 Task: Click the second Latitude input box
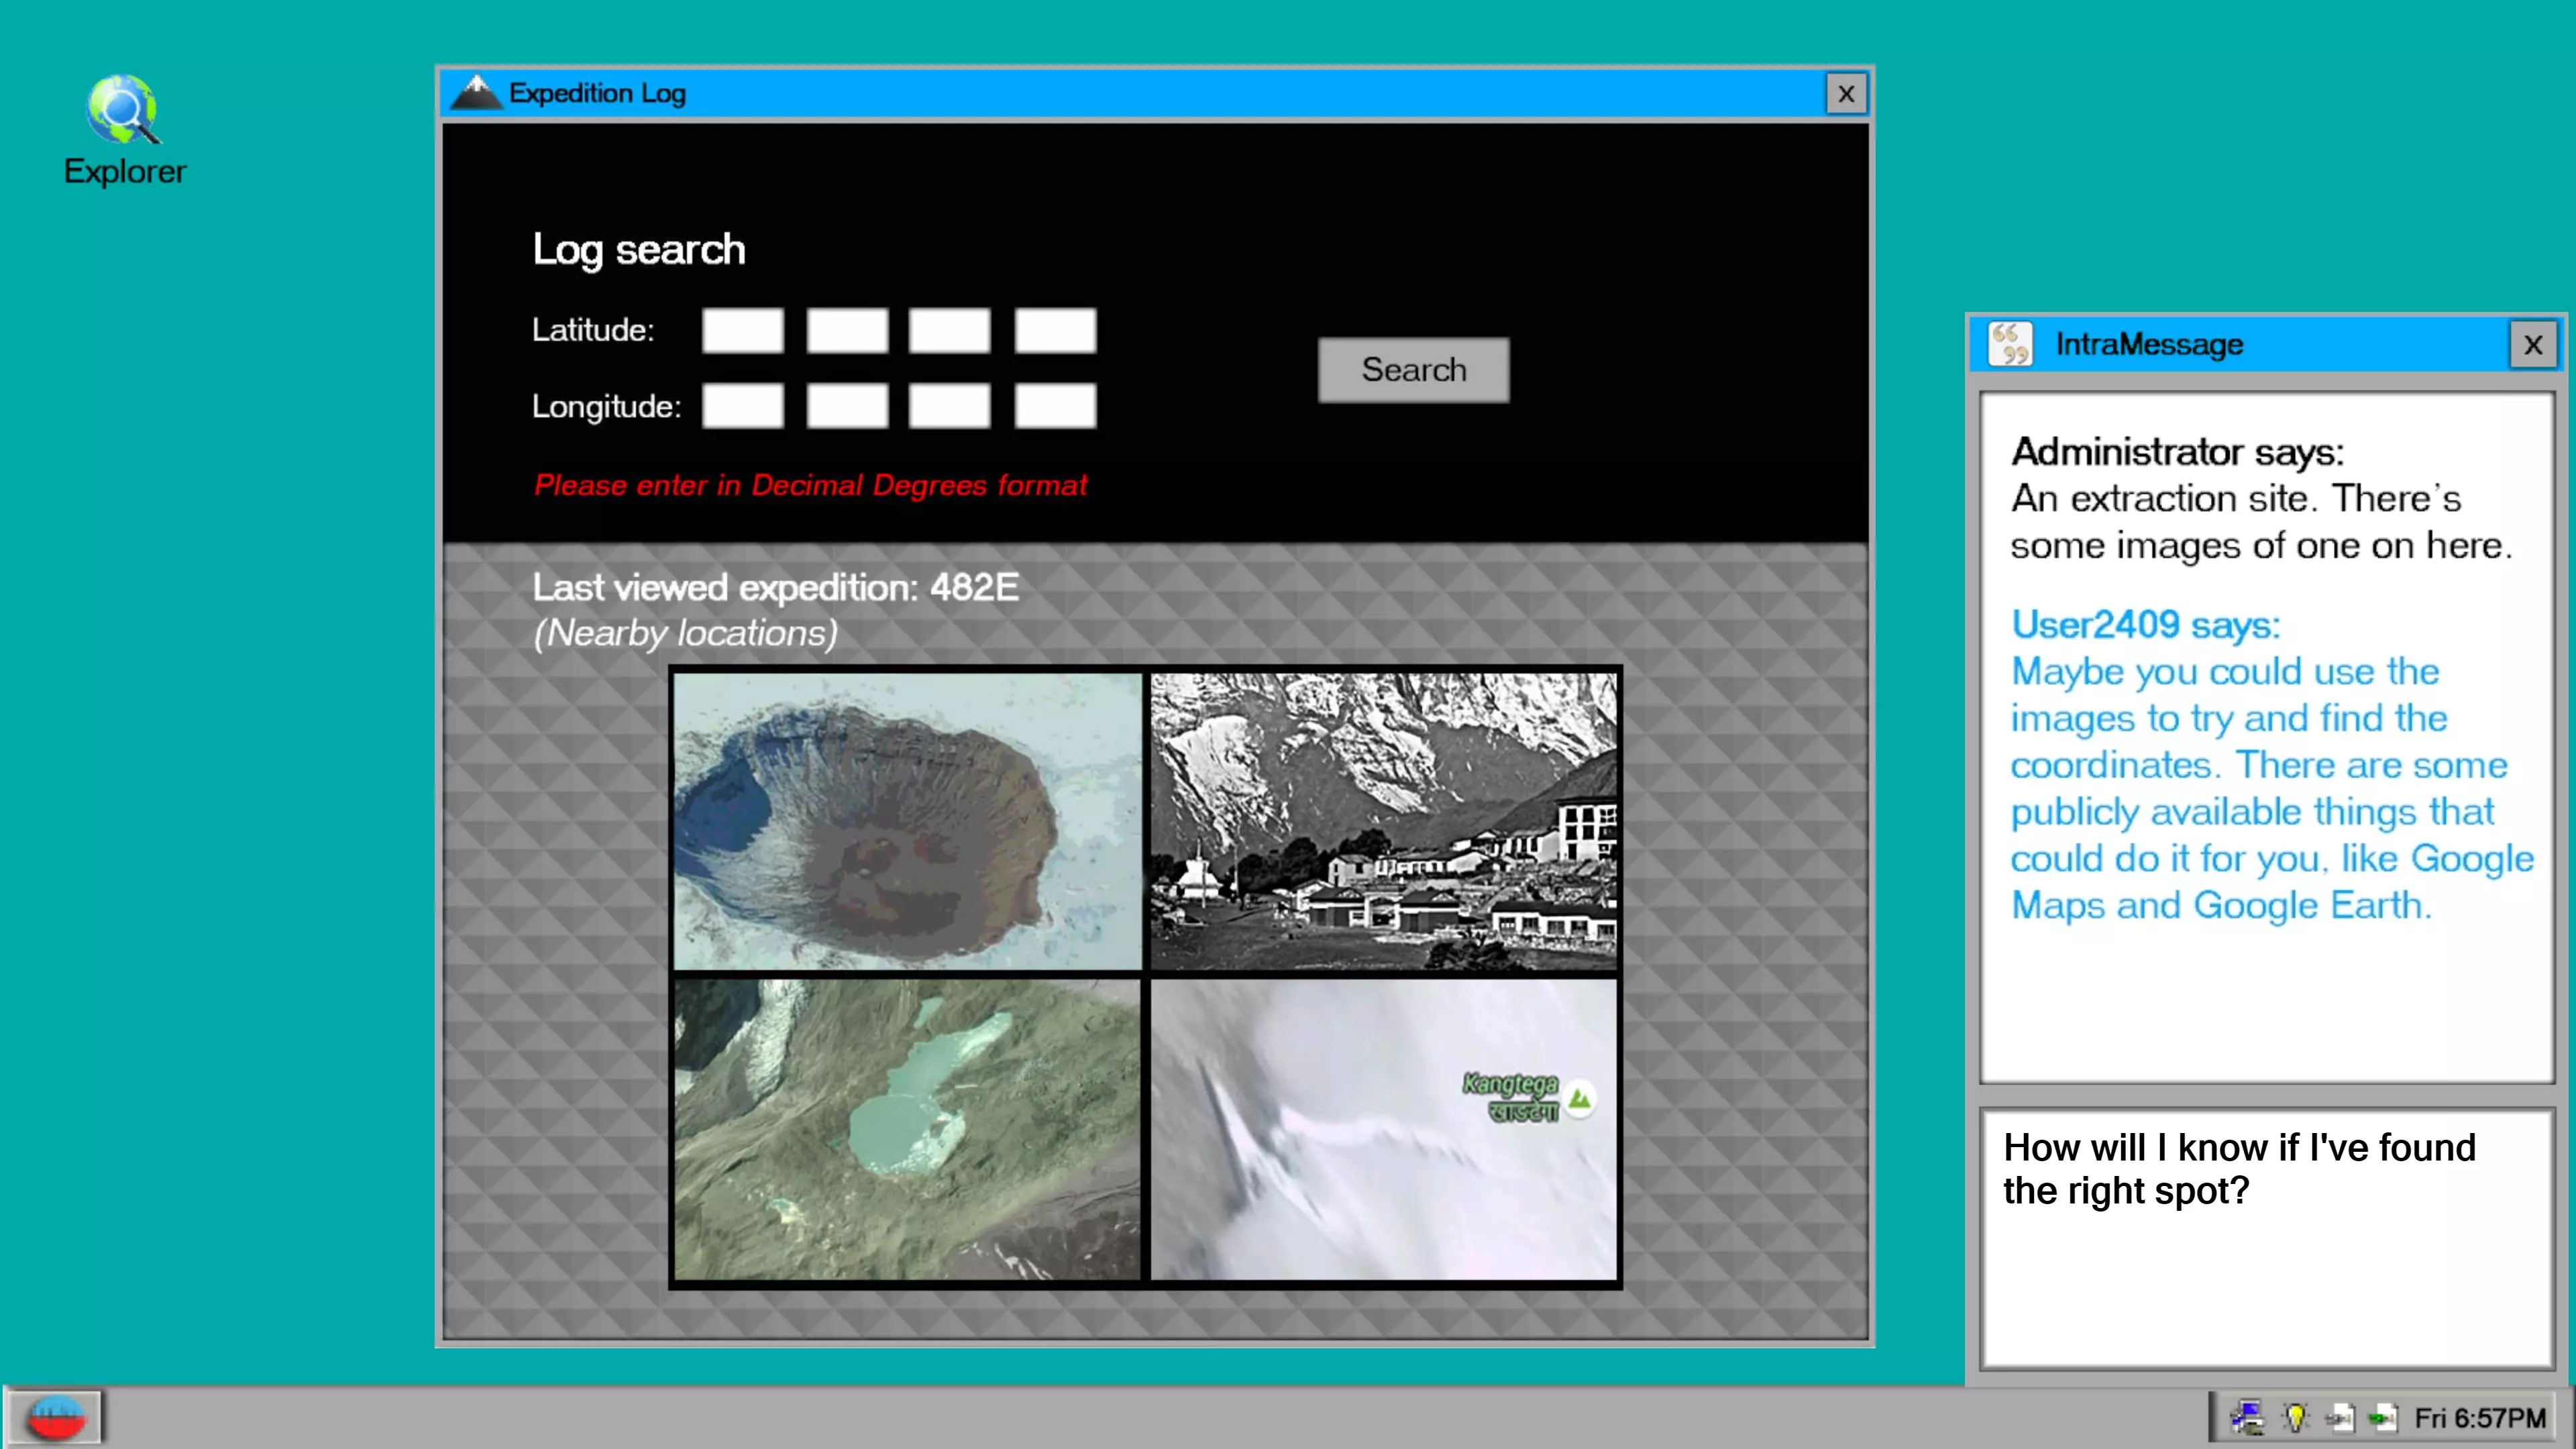point(847,331)
